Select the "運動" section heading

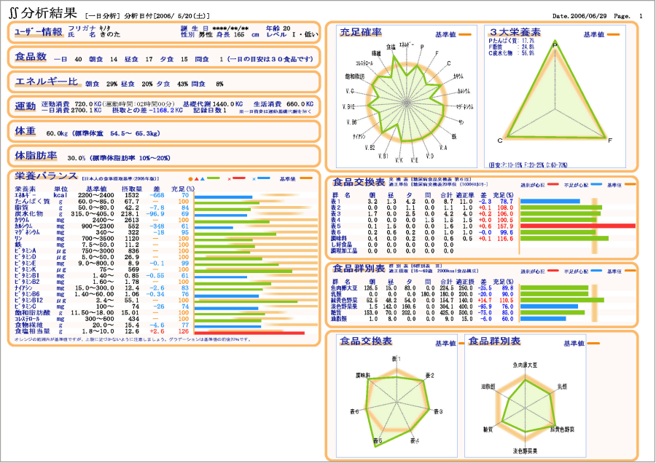click(x=25, y=106)
